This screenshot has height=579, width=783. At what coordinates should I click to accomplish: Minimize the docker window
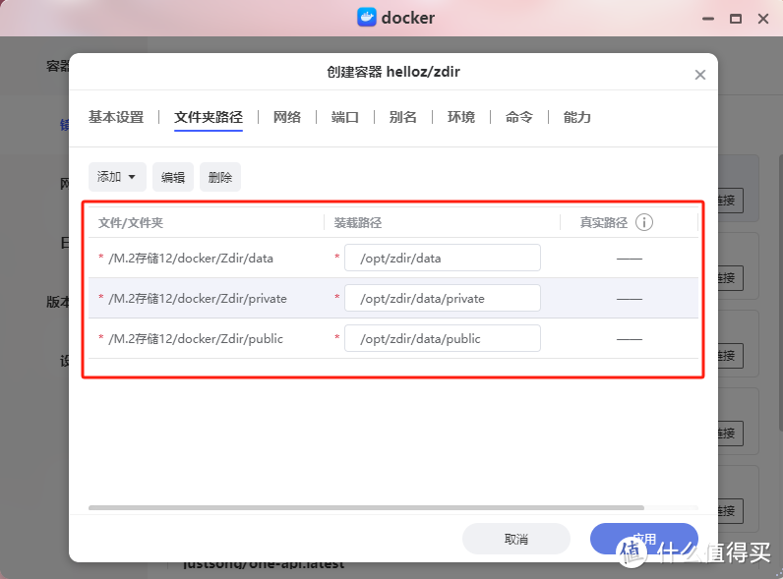708,19
